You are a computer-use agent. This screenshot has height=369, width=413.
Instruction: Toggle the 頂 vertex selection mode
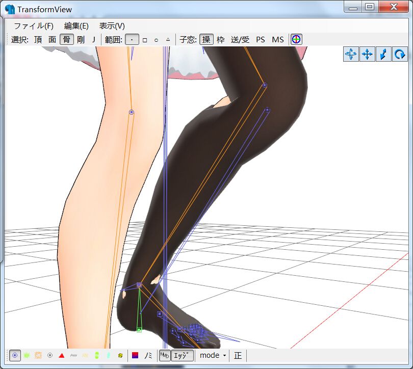[x=38, y=40]
